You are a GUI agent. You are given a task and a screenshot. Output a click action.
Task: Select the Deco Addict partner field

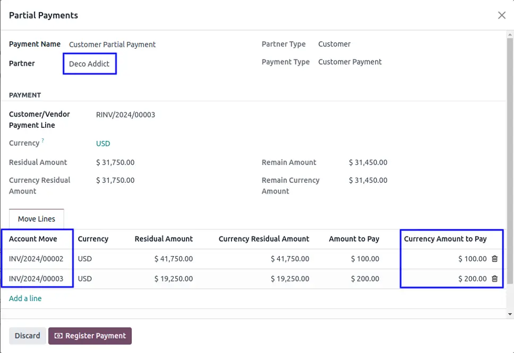89,64
